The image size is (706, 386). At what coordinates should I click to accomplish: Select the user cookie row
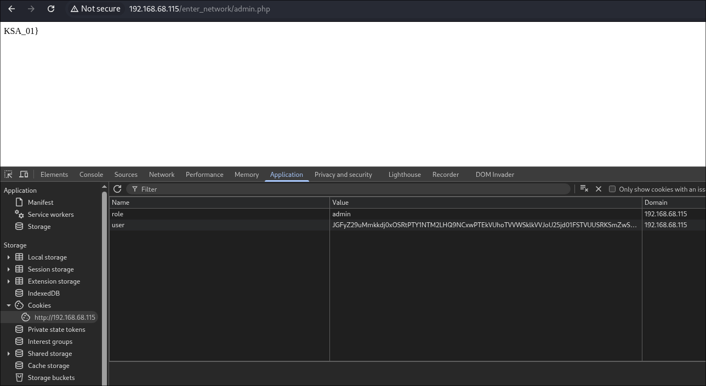pos(219,225)
